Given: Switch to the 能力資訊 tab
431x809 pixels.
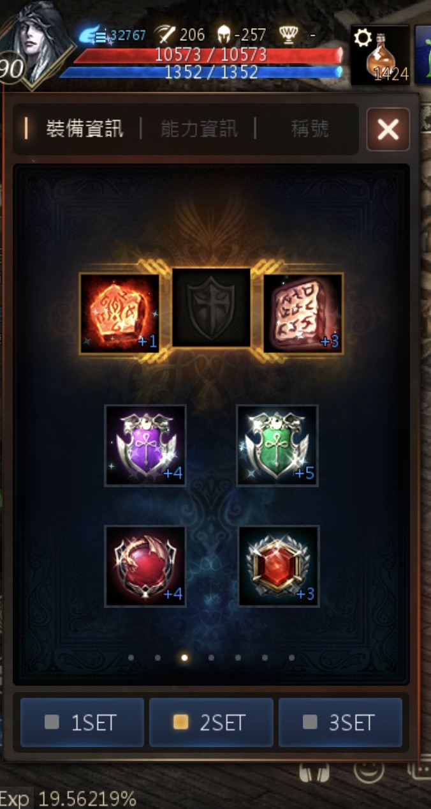Looking at the screenshot, I should click(x=199, y=129).
